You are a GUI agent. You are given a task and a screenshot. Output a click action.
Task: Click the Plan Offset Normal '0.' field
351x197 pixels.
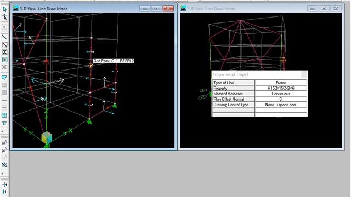click(x=281, y=99)
